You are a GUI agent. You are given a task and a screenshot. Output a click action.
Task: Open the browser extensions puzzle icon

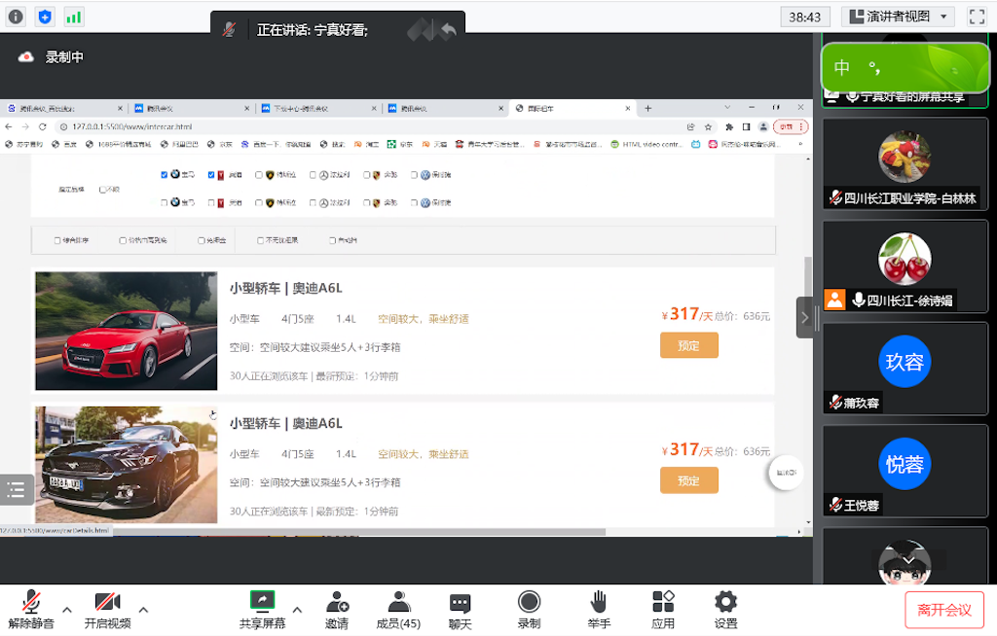click(729, 126)
